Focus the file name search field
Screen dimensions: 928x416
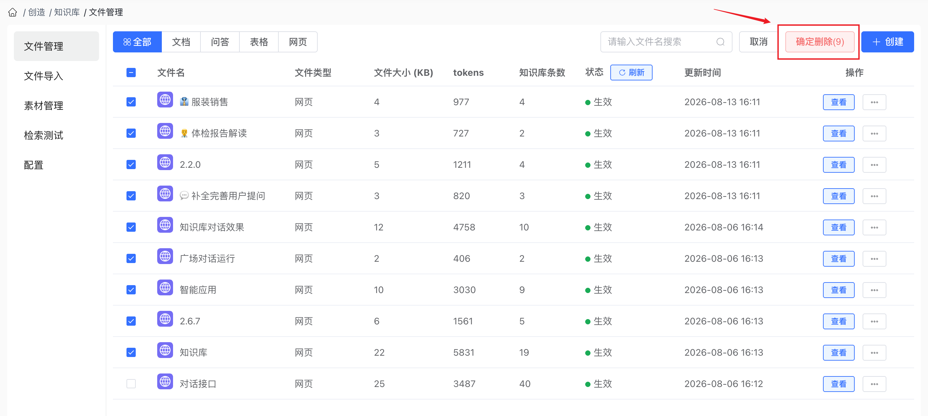[666, 42]
